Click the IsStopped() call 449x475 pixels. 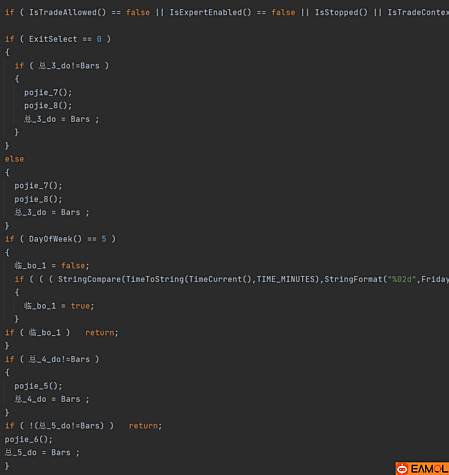[x=341, y=13]
